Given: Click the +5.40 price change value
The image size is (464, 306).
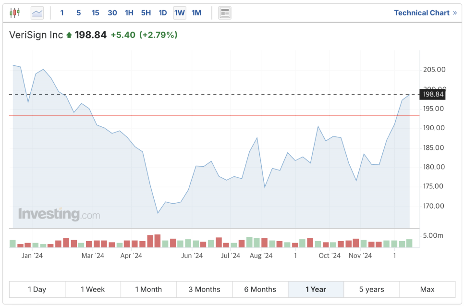Looking at the screenshot, I should (123, 35).
